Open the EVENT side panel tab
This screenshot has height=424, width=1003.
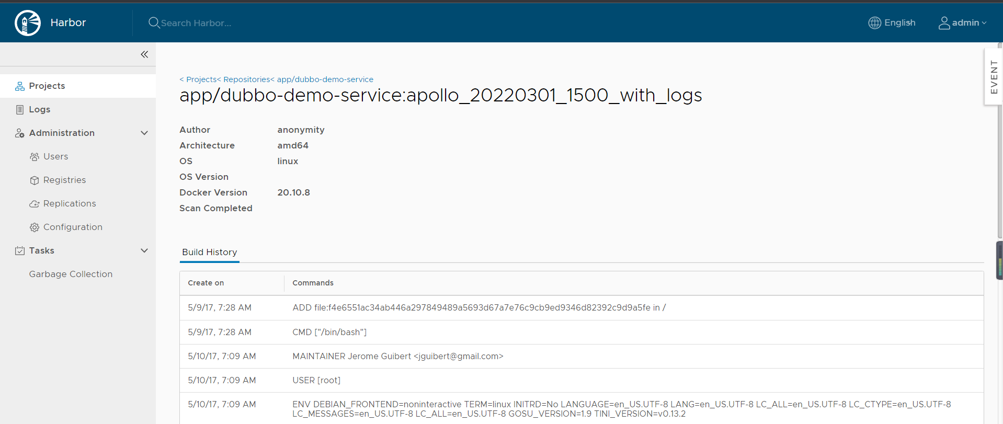pyautogui.click(x=994, y=77)
